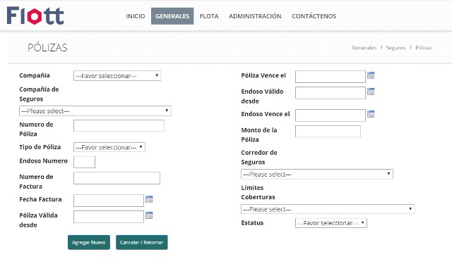Click the Flott logo

click(x=35, y=15)
